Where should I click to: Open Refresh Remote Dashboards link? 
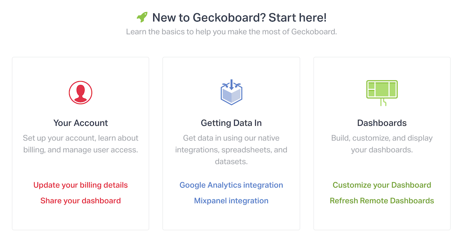tap(382, 201)
